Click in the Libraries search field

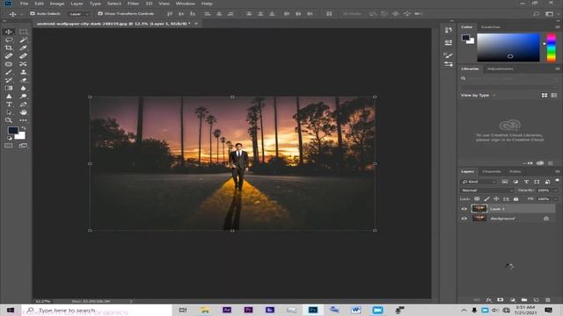(x=509, y=78)
